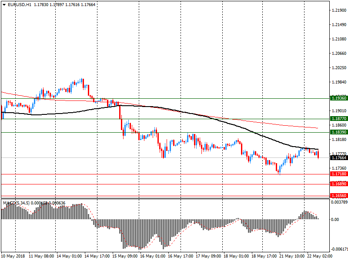The width and height of the screenshot is (348, 261).
Task: Select the 1.21900 price scale value
Action: coord(339,10)
